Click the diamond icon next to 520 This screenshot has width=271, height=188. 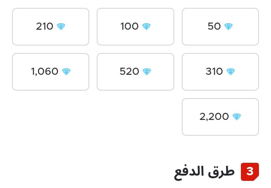[147, 72]
